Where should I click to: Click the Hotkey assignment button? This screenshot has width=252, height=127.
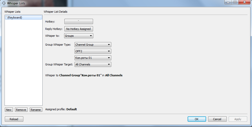[79, 21]
